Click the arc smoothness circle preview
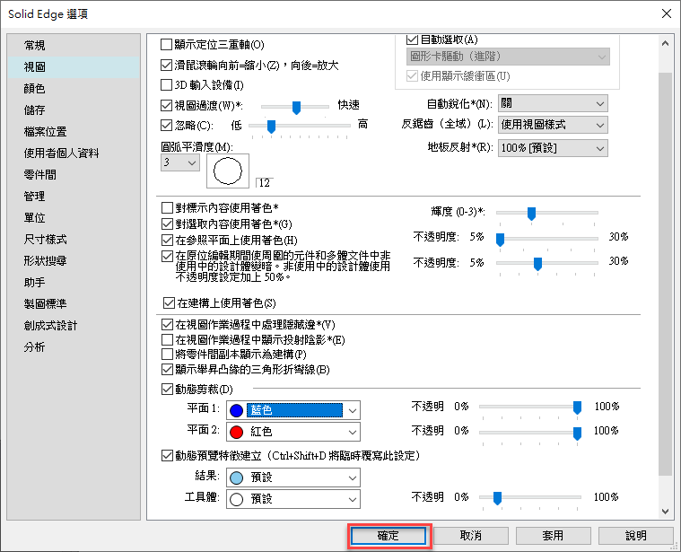The width and height of the screenshot is (681, 552). click(x=228, y=171)
